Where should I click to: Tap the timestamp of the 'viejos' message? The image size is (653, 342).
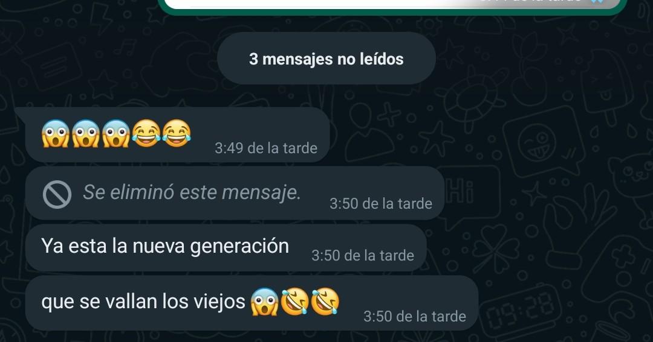pyautogui.click(x=415, y=317)
